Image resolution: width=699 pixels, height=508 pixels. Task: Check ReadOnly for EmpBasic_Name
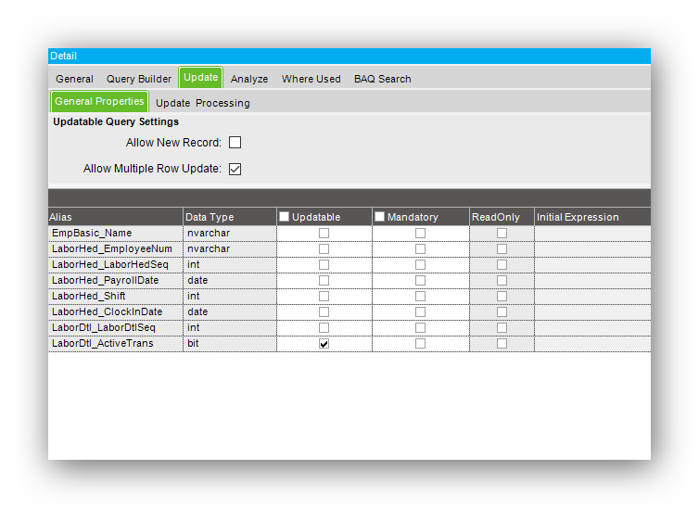(x=502, y=233)
